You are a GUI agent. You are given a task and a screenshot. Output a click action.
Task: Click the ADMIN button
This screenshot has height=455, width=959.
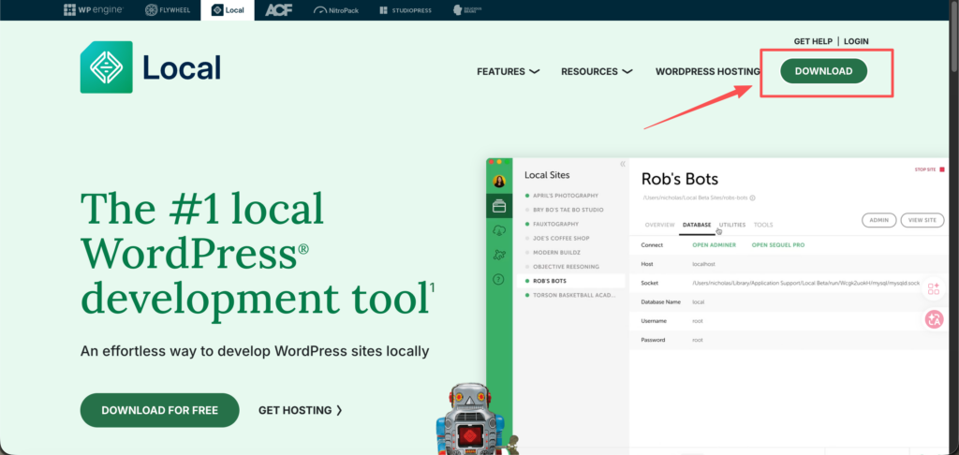[878, 220]
